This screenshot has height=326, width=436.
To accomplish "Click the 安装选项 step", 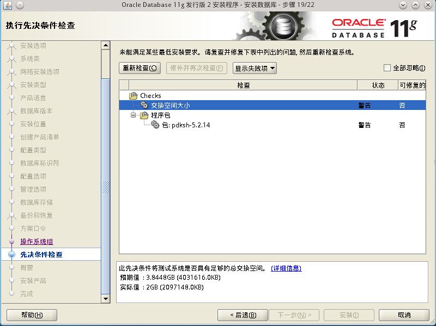I will click(33, 46).
